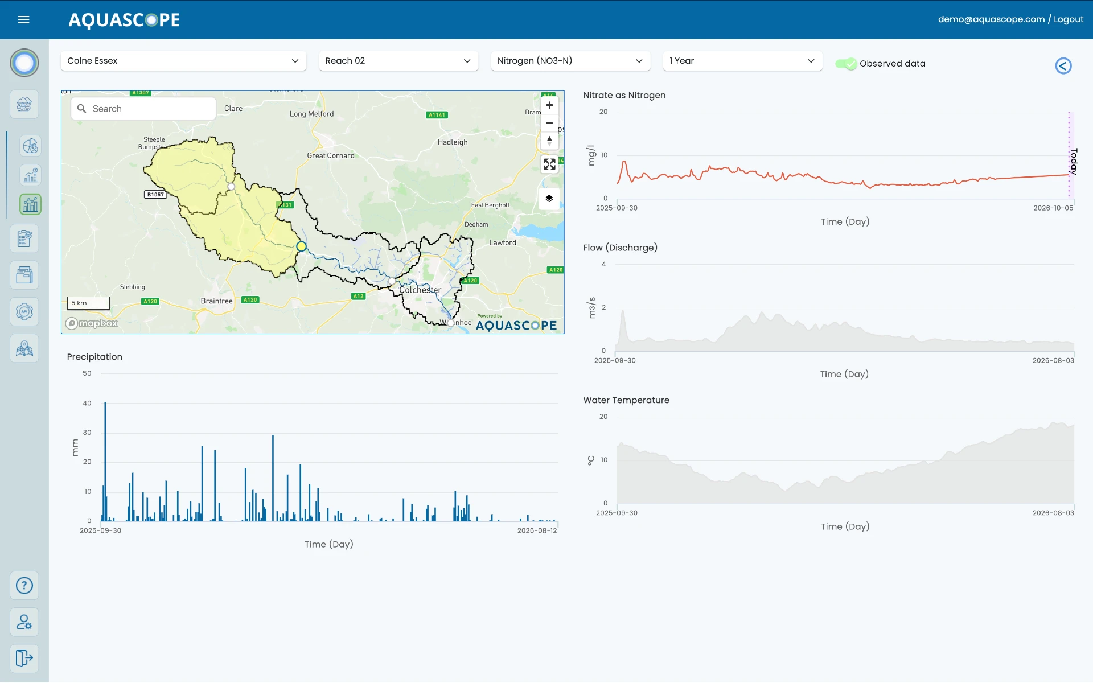Open the help question mark icon
Screen dimensions: 1093x683
click(24, 585)
